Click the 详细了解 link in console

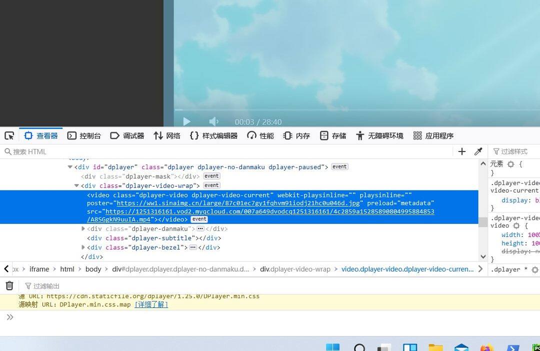tap(151, 304)
